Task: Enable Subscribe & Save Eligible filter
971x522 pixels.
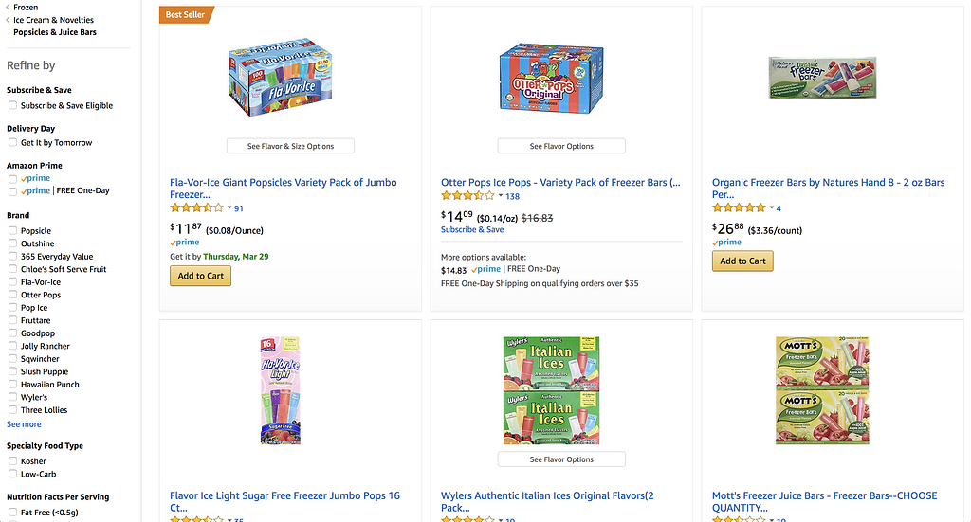Action: coord(13,106)
